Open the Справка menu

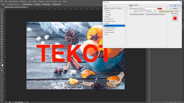click(x=65, y=1)
